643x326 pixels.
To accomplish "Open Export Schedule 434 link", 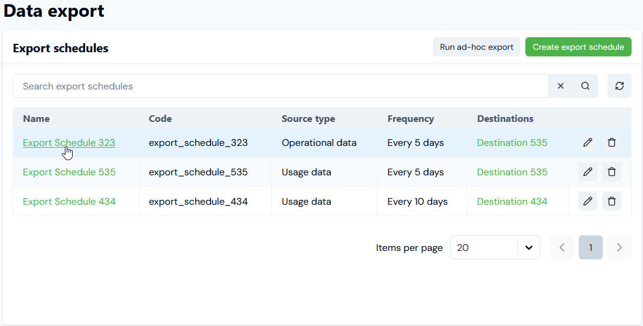I will pos(69,202).
